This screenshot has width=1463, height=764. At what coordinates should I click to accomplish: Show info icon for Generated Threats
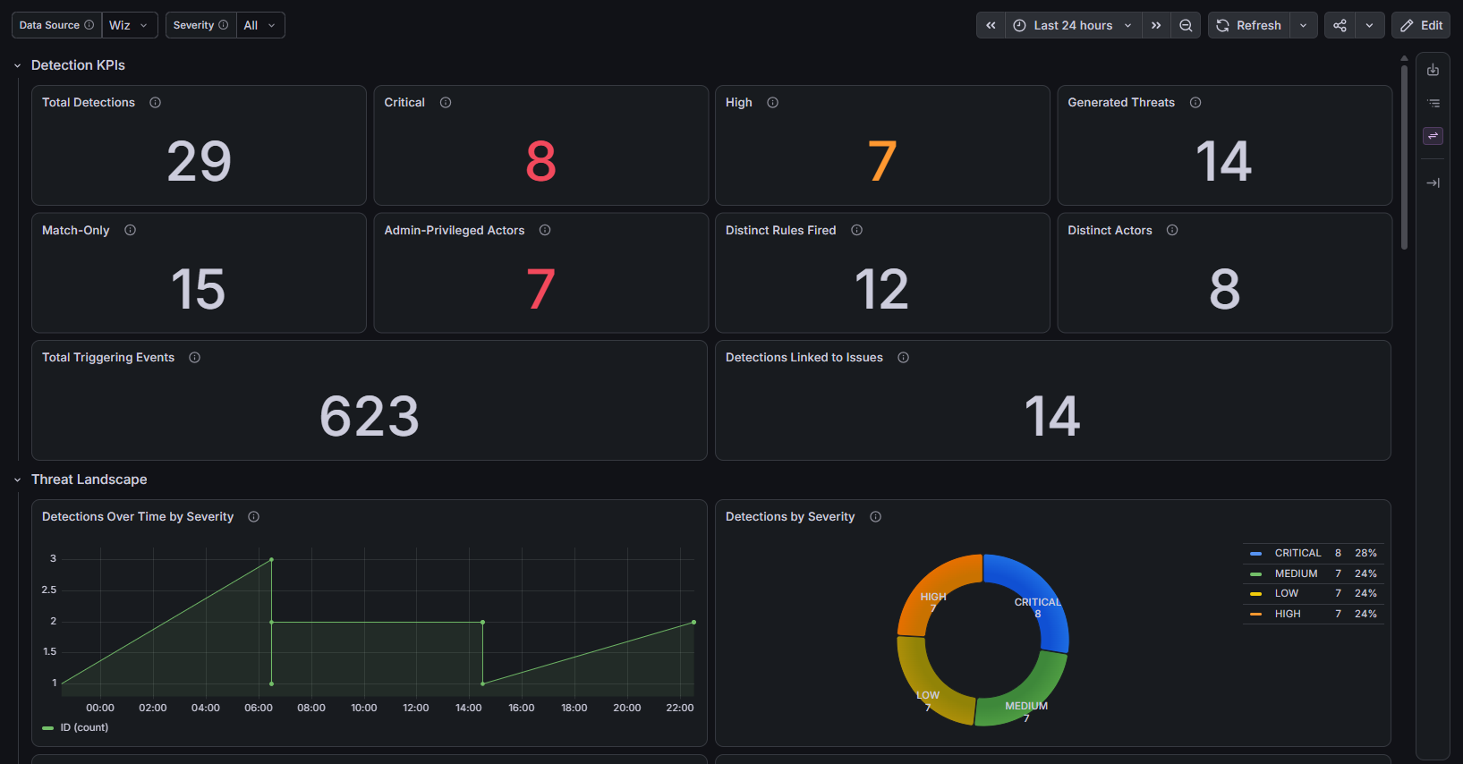point(1195,103)
